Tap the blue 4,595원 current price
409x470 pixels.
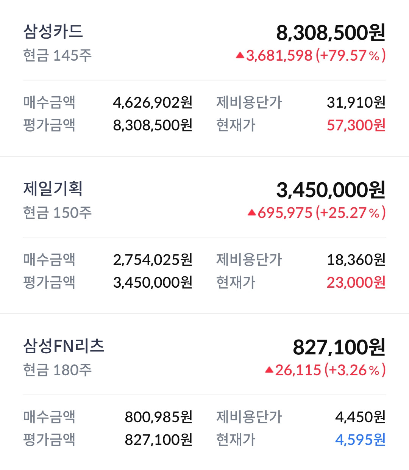[360, 440]
